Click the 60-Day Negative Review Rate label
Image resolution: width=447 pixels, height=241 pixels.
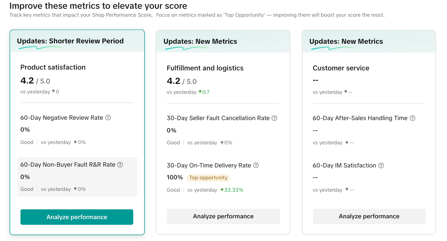[62, 118]
